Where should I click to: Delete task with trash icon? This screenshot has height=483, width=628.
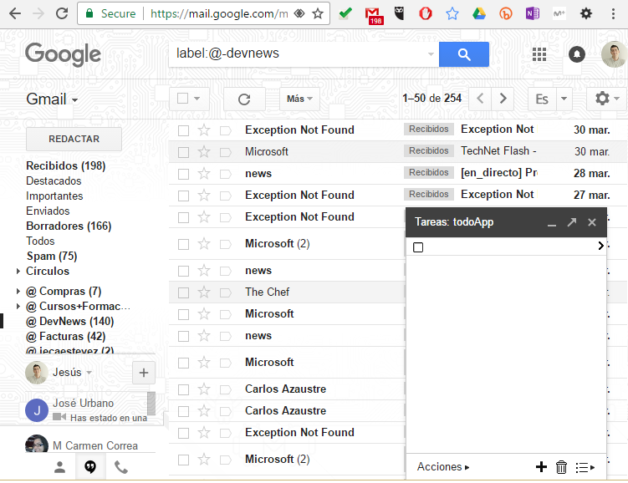tap(561, 466)
